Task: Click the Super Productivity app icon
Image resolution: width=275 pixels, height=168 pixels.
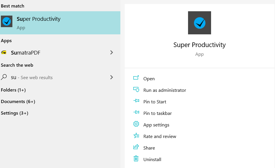Action: (6, 21)
